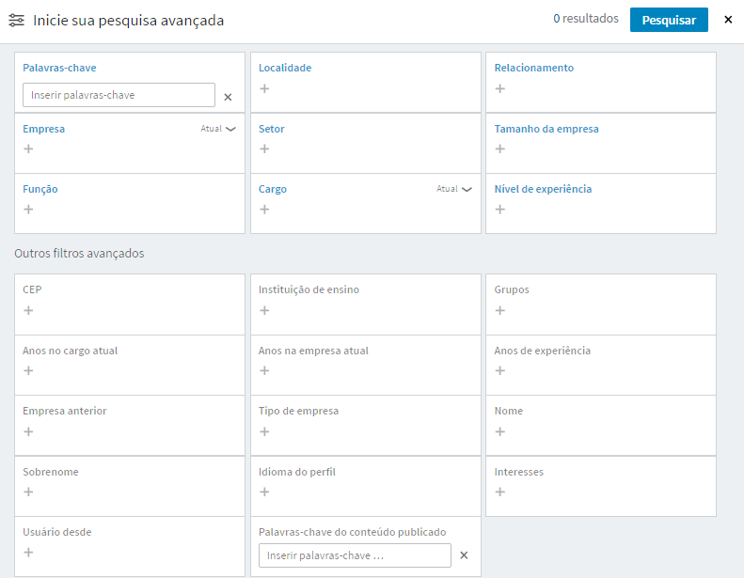The image size is (744, 578).
Task: Add an Interesses filter via plus icon
Action: tap(499, 492)
